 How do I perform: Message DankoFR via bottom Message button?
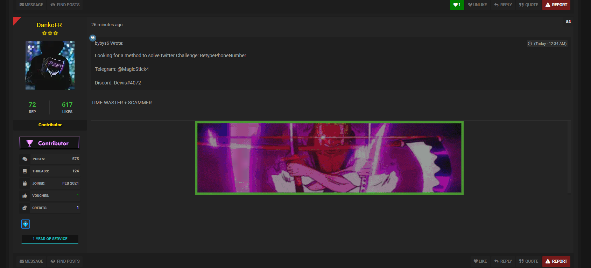[x=31, y=261]
